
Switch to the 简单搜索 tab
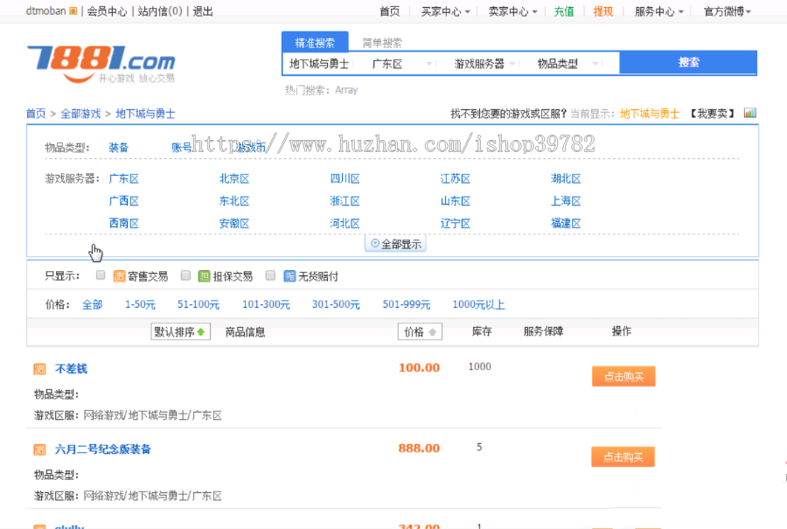coord(382,43)
